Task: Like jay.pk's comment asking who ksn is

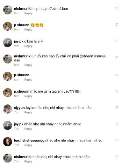Action: coord(117,41)
